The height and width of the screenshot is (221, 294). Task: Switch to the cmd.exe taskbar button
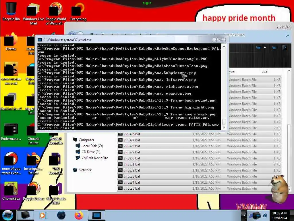pos(97,215)
